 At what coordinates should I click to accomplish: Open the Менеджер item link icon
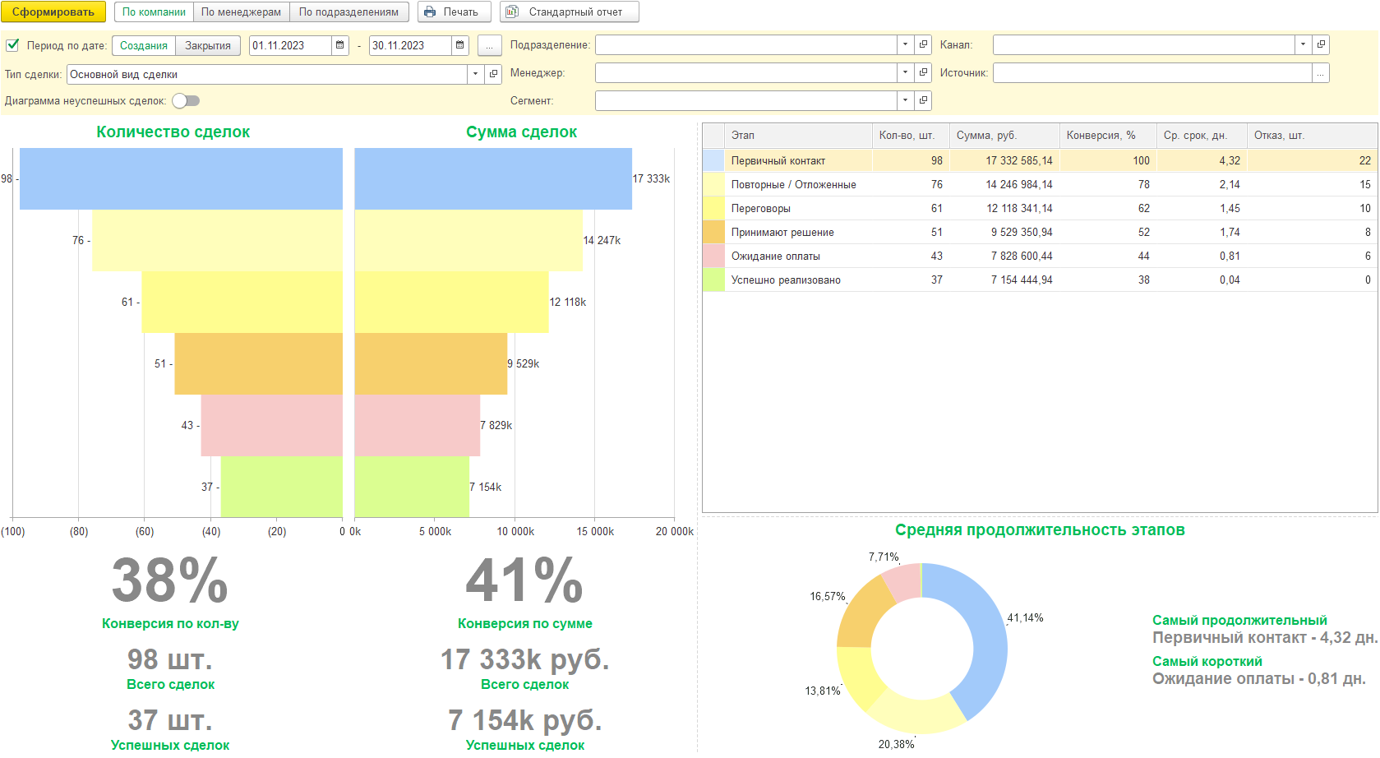point(923,72)
